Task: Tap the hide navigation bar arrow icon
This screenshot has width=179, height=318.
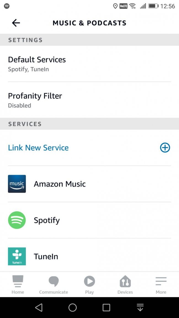Action: coord(140,308)
